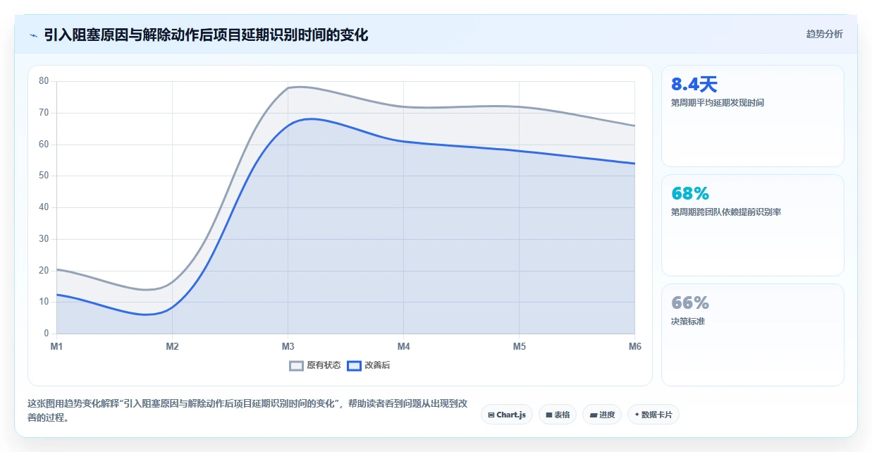
Task: Click the M5 x-axis label
Action: coord(519,346)
